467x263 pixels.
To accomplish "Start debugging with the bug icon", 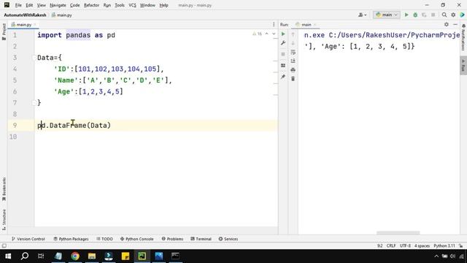I will pyautogui.click(x=415, y=15).
